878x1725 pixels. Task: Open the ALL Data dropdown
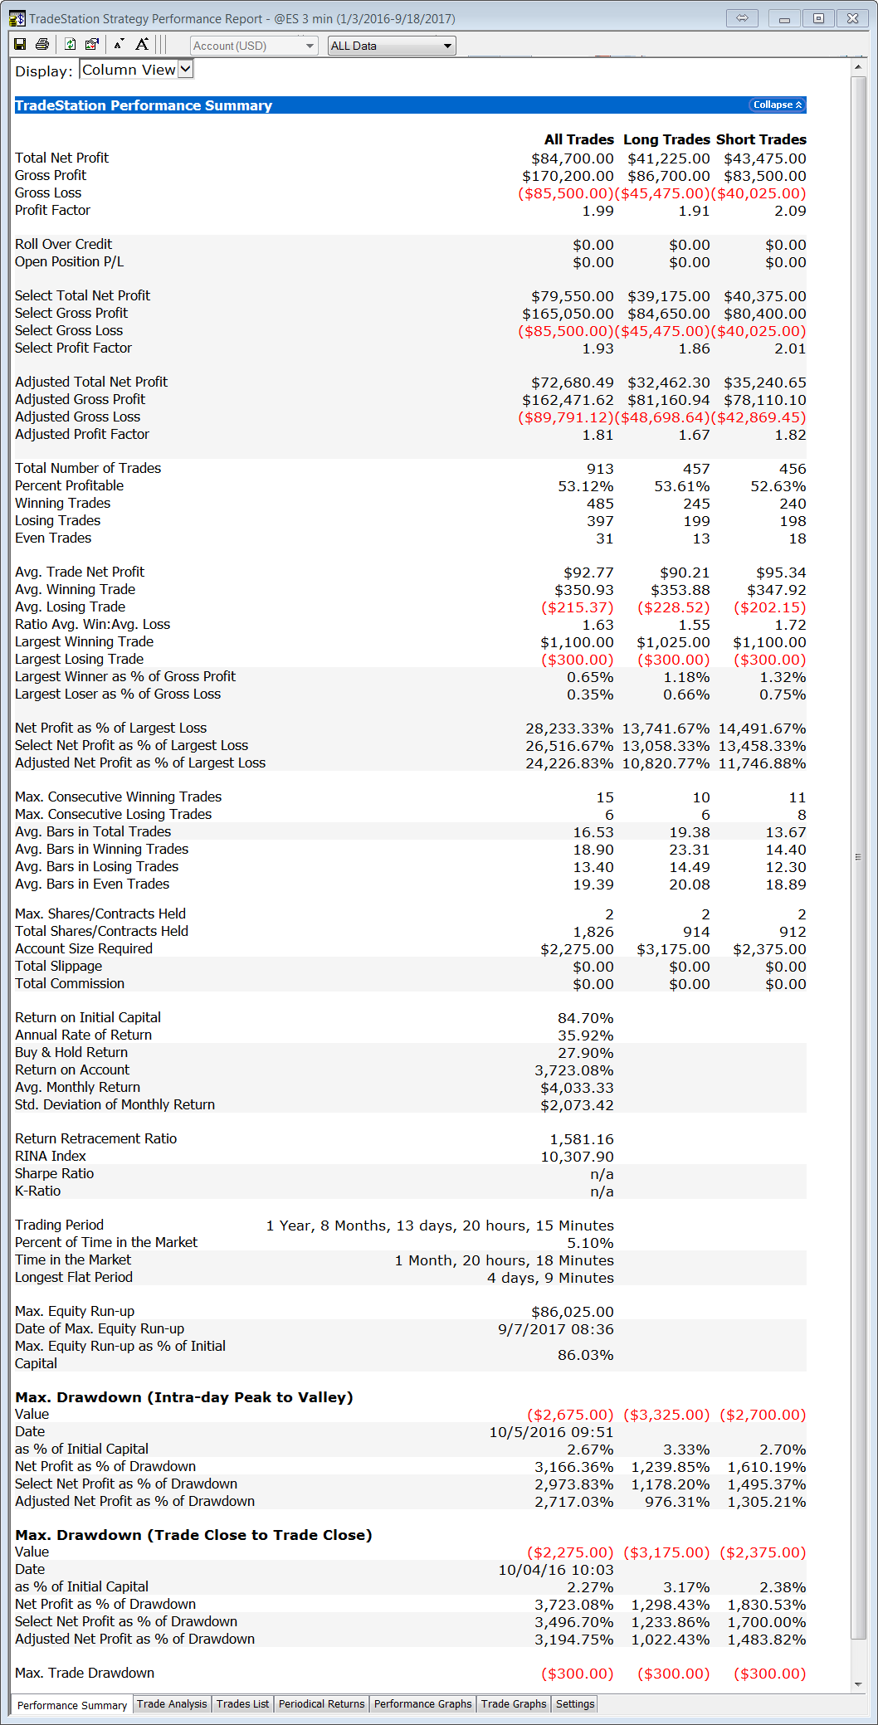click(392, 46)
